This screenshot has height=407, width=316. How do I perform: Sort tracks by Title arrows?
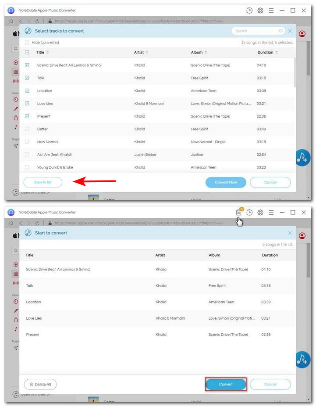[48, 52]
